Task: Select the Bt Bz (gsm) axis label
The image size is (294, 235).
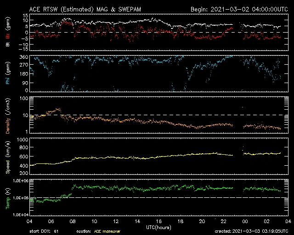Action: coord(8,33)
